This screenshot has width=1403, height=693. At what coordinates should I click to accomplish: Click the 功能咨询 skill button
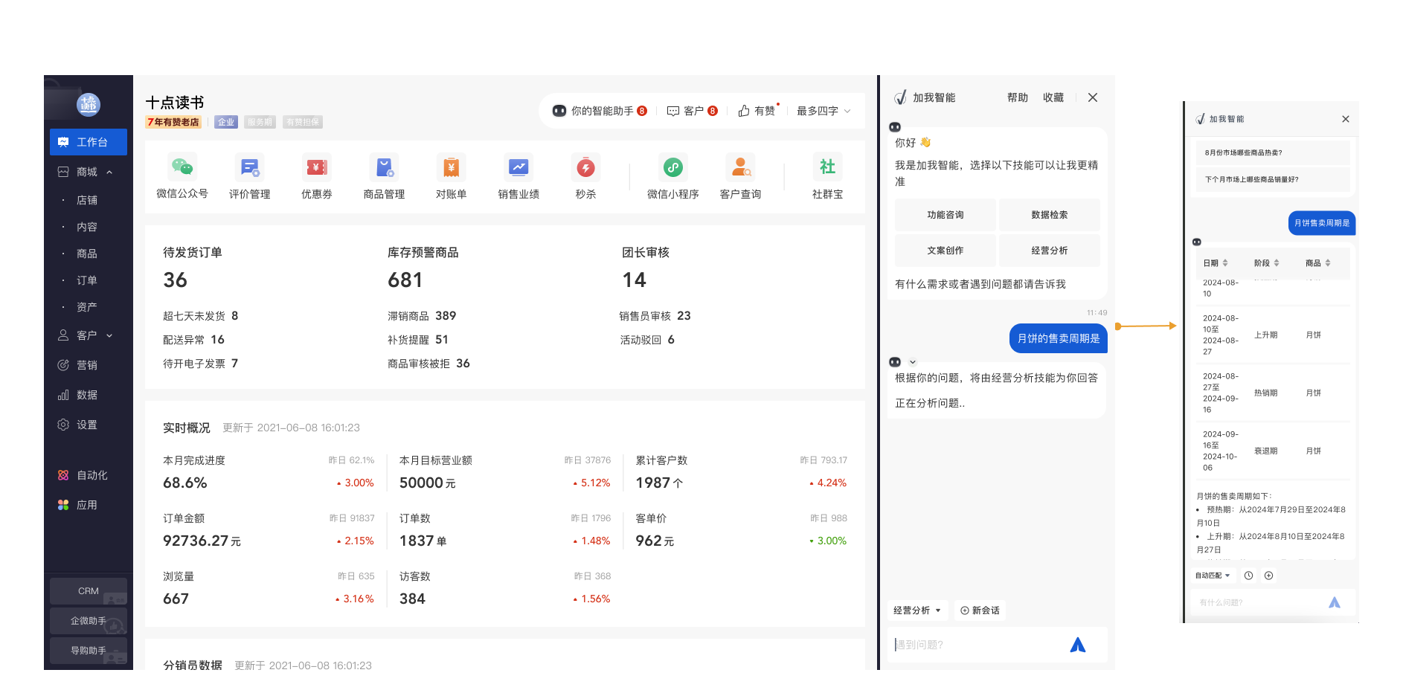tap(945, 215)
